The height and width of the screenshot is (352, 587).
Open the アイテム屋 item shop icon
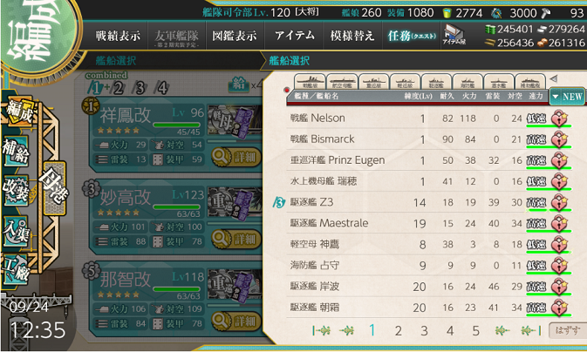[454, 34]
